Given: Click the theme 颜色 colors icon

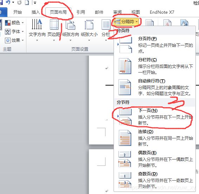Looking at the screenshot, I should pos(8,23).
